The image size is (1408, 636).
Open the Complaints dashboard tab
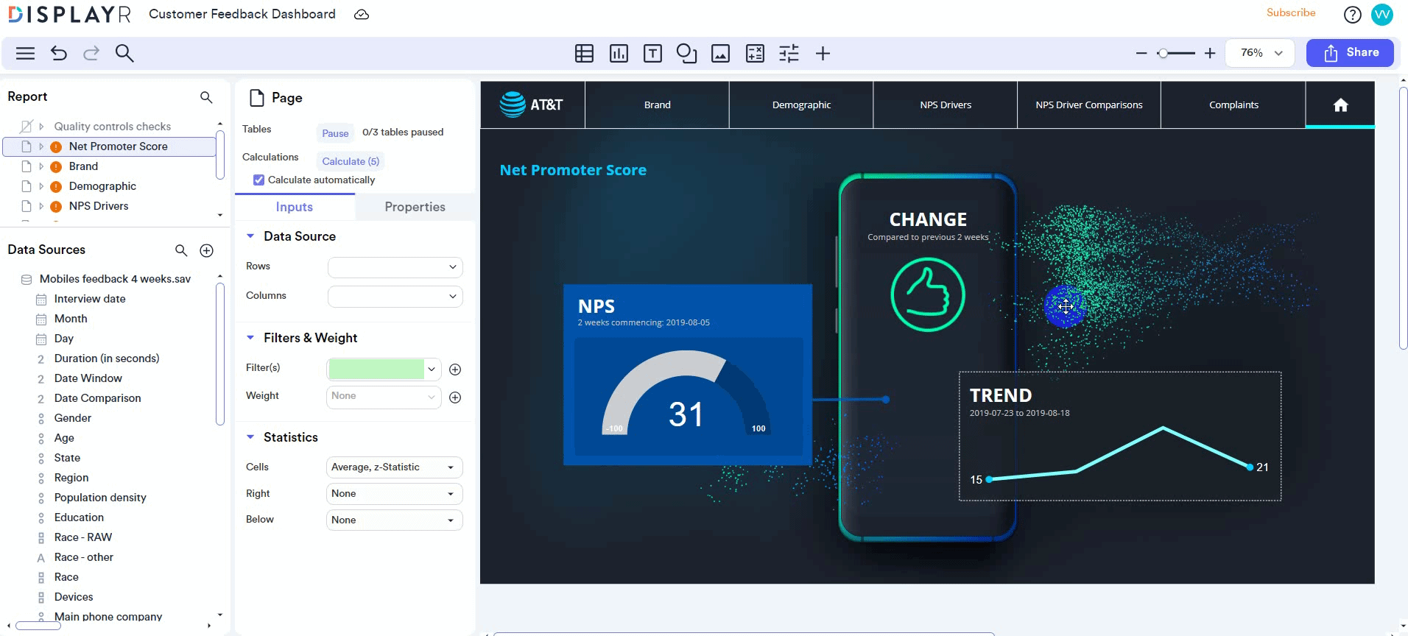pos(1233,105)
